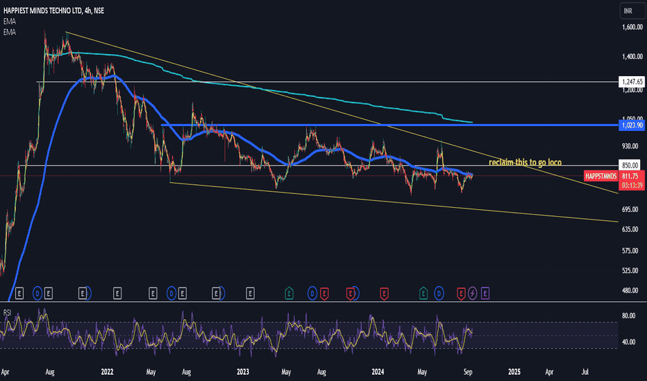Click the 930.00 price scale value

tap(630, 145)
